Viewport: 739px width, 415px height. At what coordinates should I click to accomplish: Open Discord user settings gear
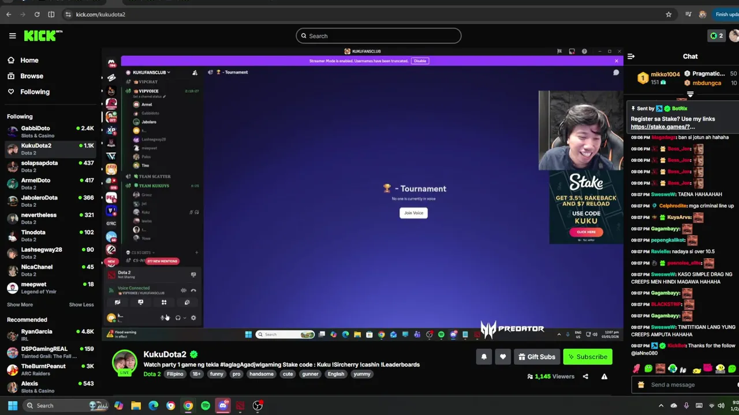coord(193,318)
